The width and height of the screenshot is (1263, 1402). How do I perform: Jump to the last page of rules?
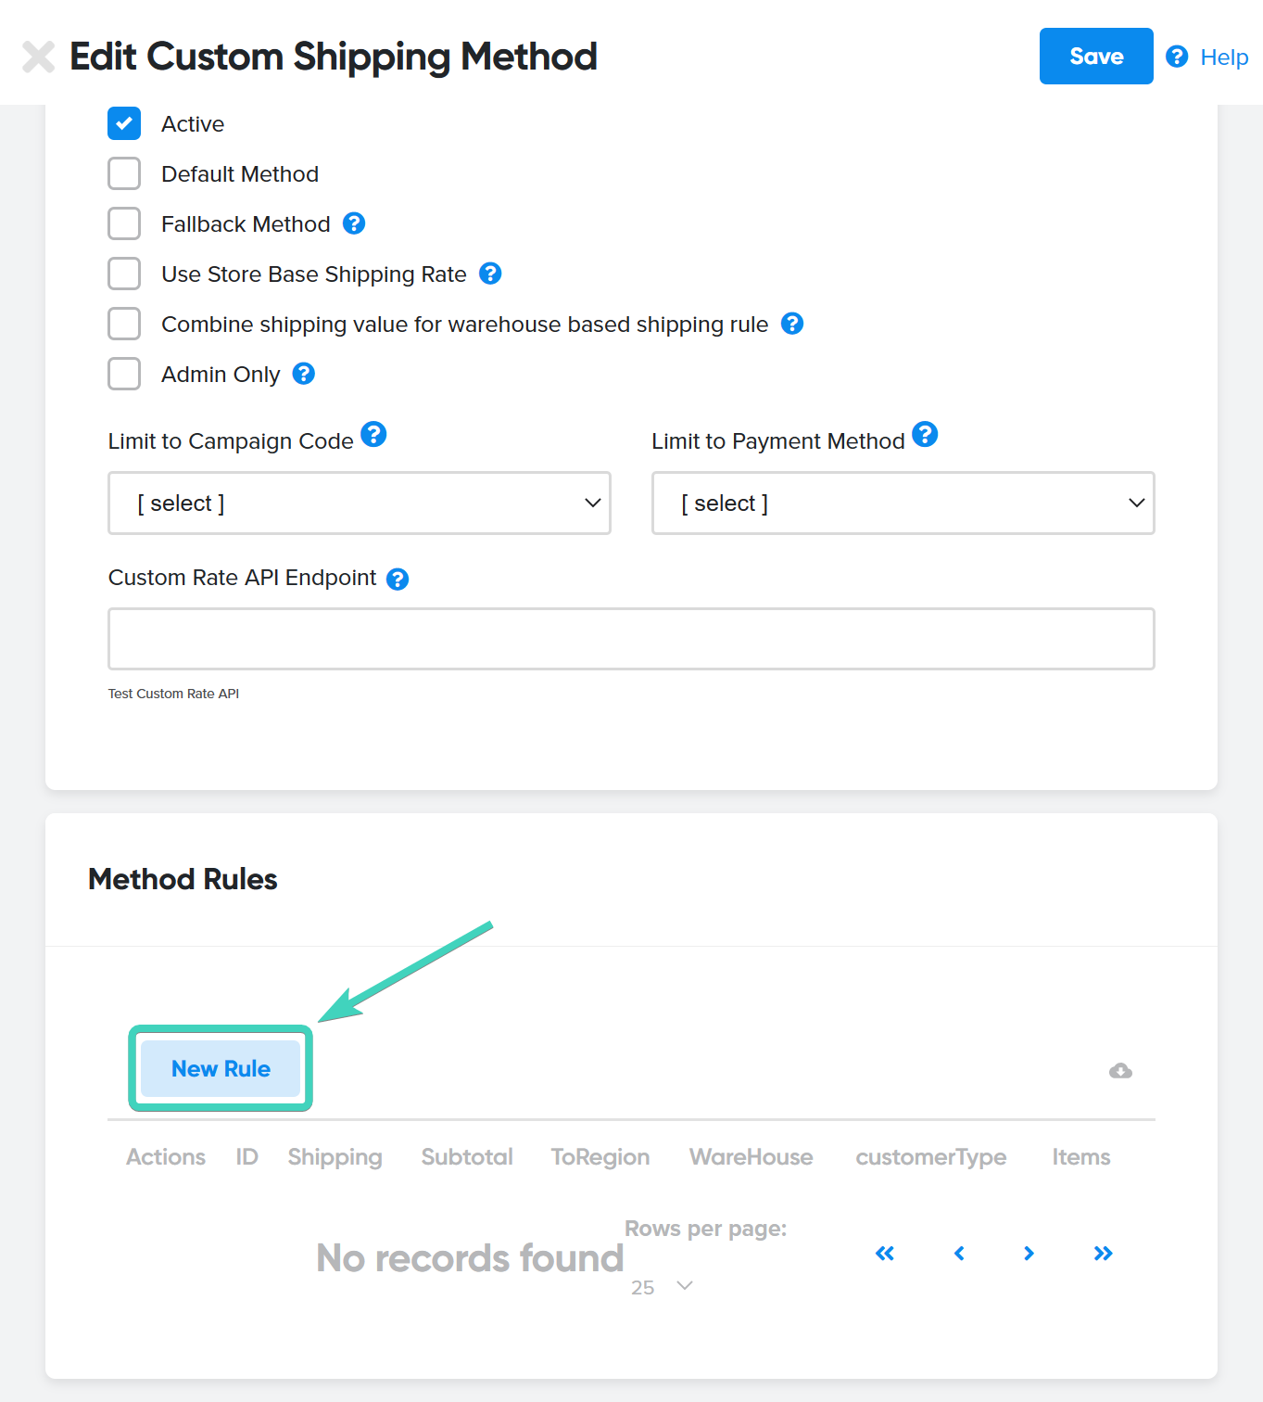1103,1253
